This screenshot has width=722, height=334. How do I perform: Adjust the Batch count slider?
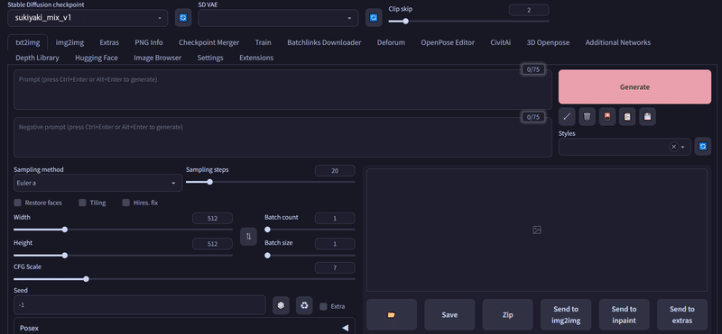(x=310, y=230)
